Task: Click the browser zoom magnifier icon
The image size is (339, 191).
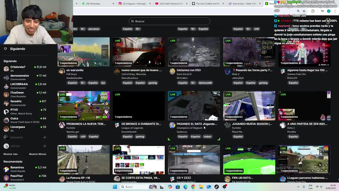Action: pyautogui.click(x=298, y=11)
